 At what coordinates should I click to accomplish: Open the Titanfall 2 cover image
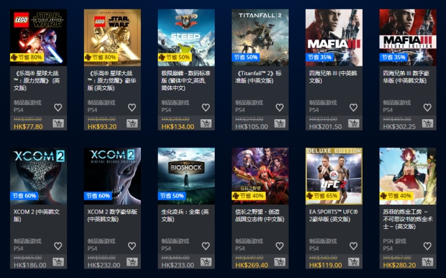click(x=260, y=38)
